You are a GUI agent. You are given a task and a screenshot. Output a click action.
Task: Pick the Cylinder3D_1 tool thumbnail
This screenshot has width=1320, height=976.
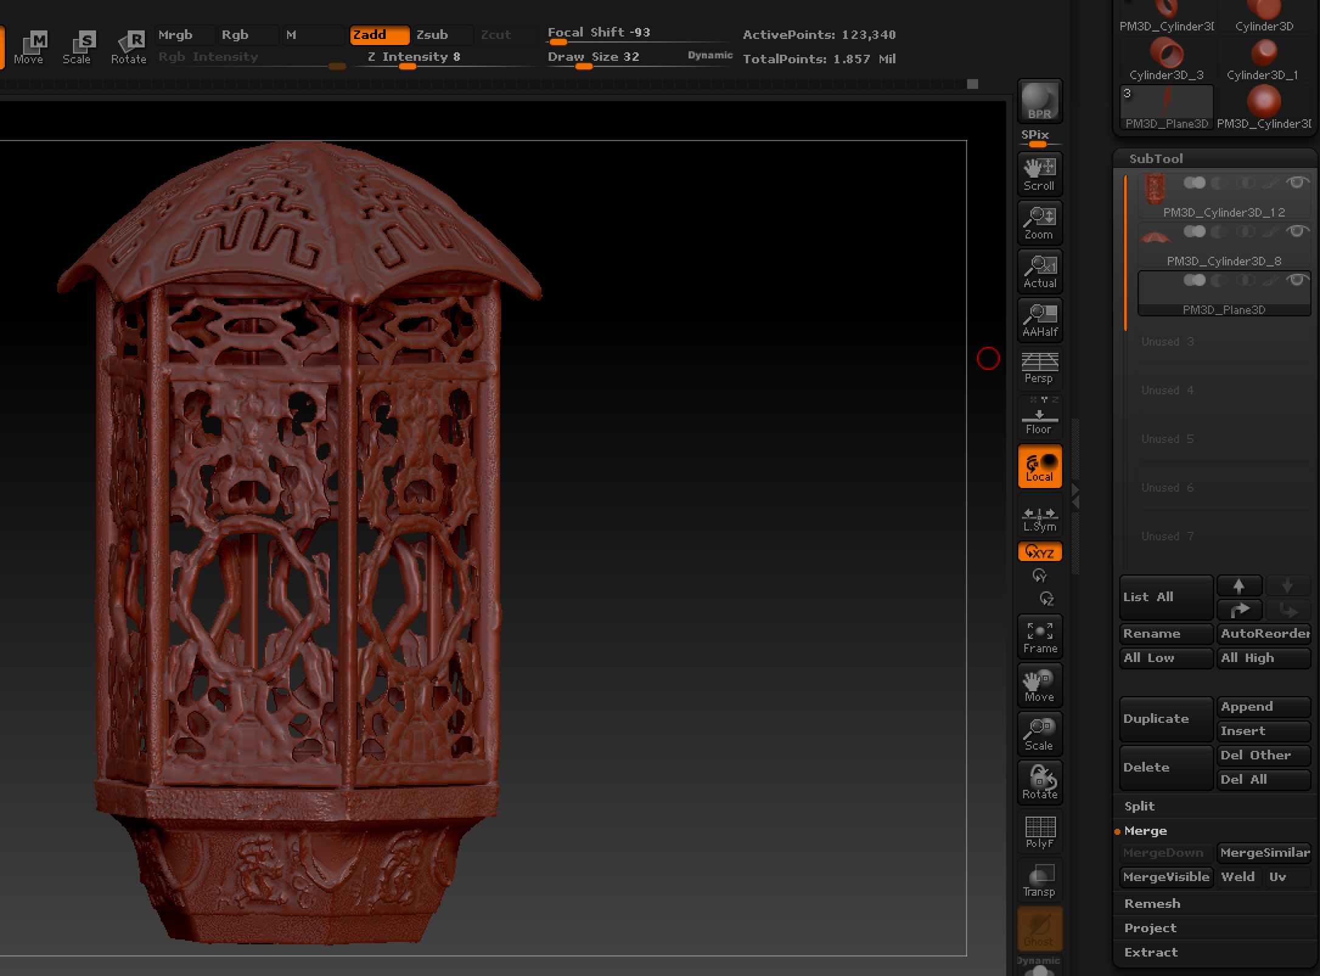click(x=1263, y=58)
